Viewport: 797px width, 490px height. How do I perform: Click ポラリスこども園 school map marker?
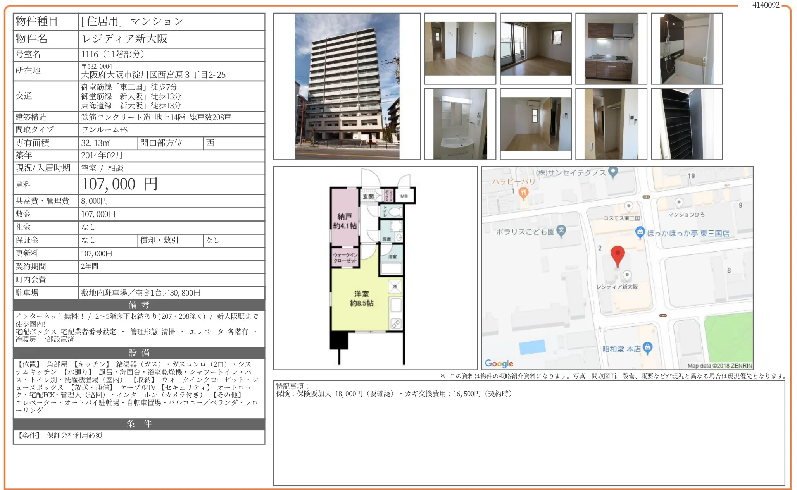[x=561, y=230]
